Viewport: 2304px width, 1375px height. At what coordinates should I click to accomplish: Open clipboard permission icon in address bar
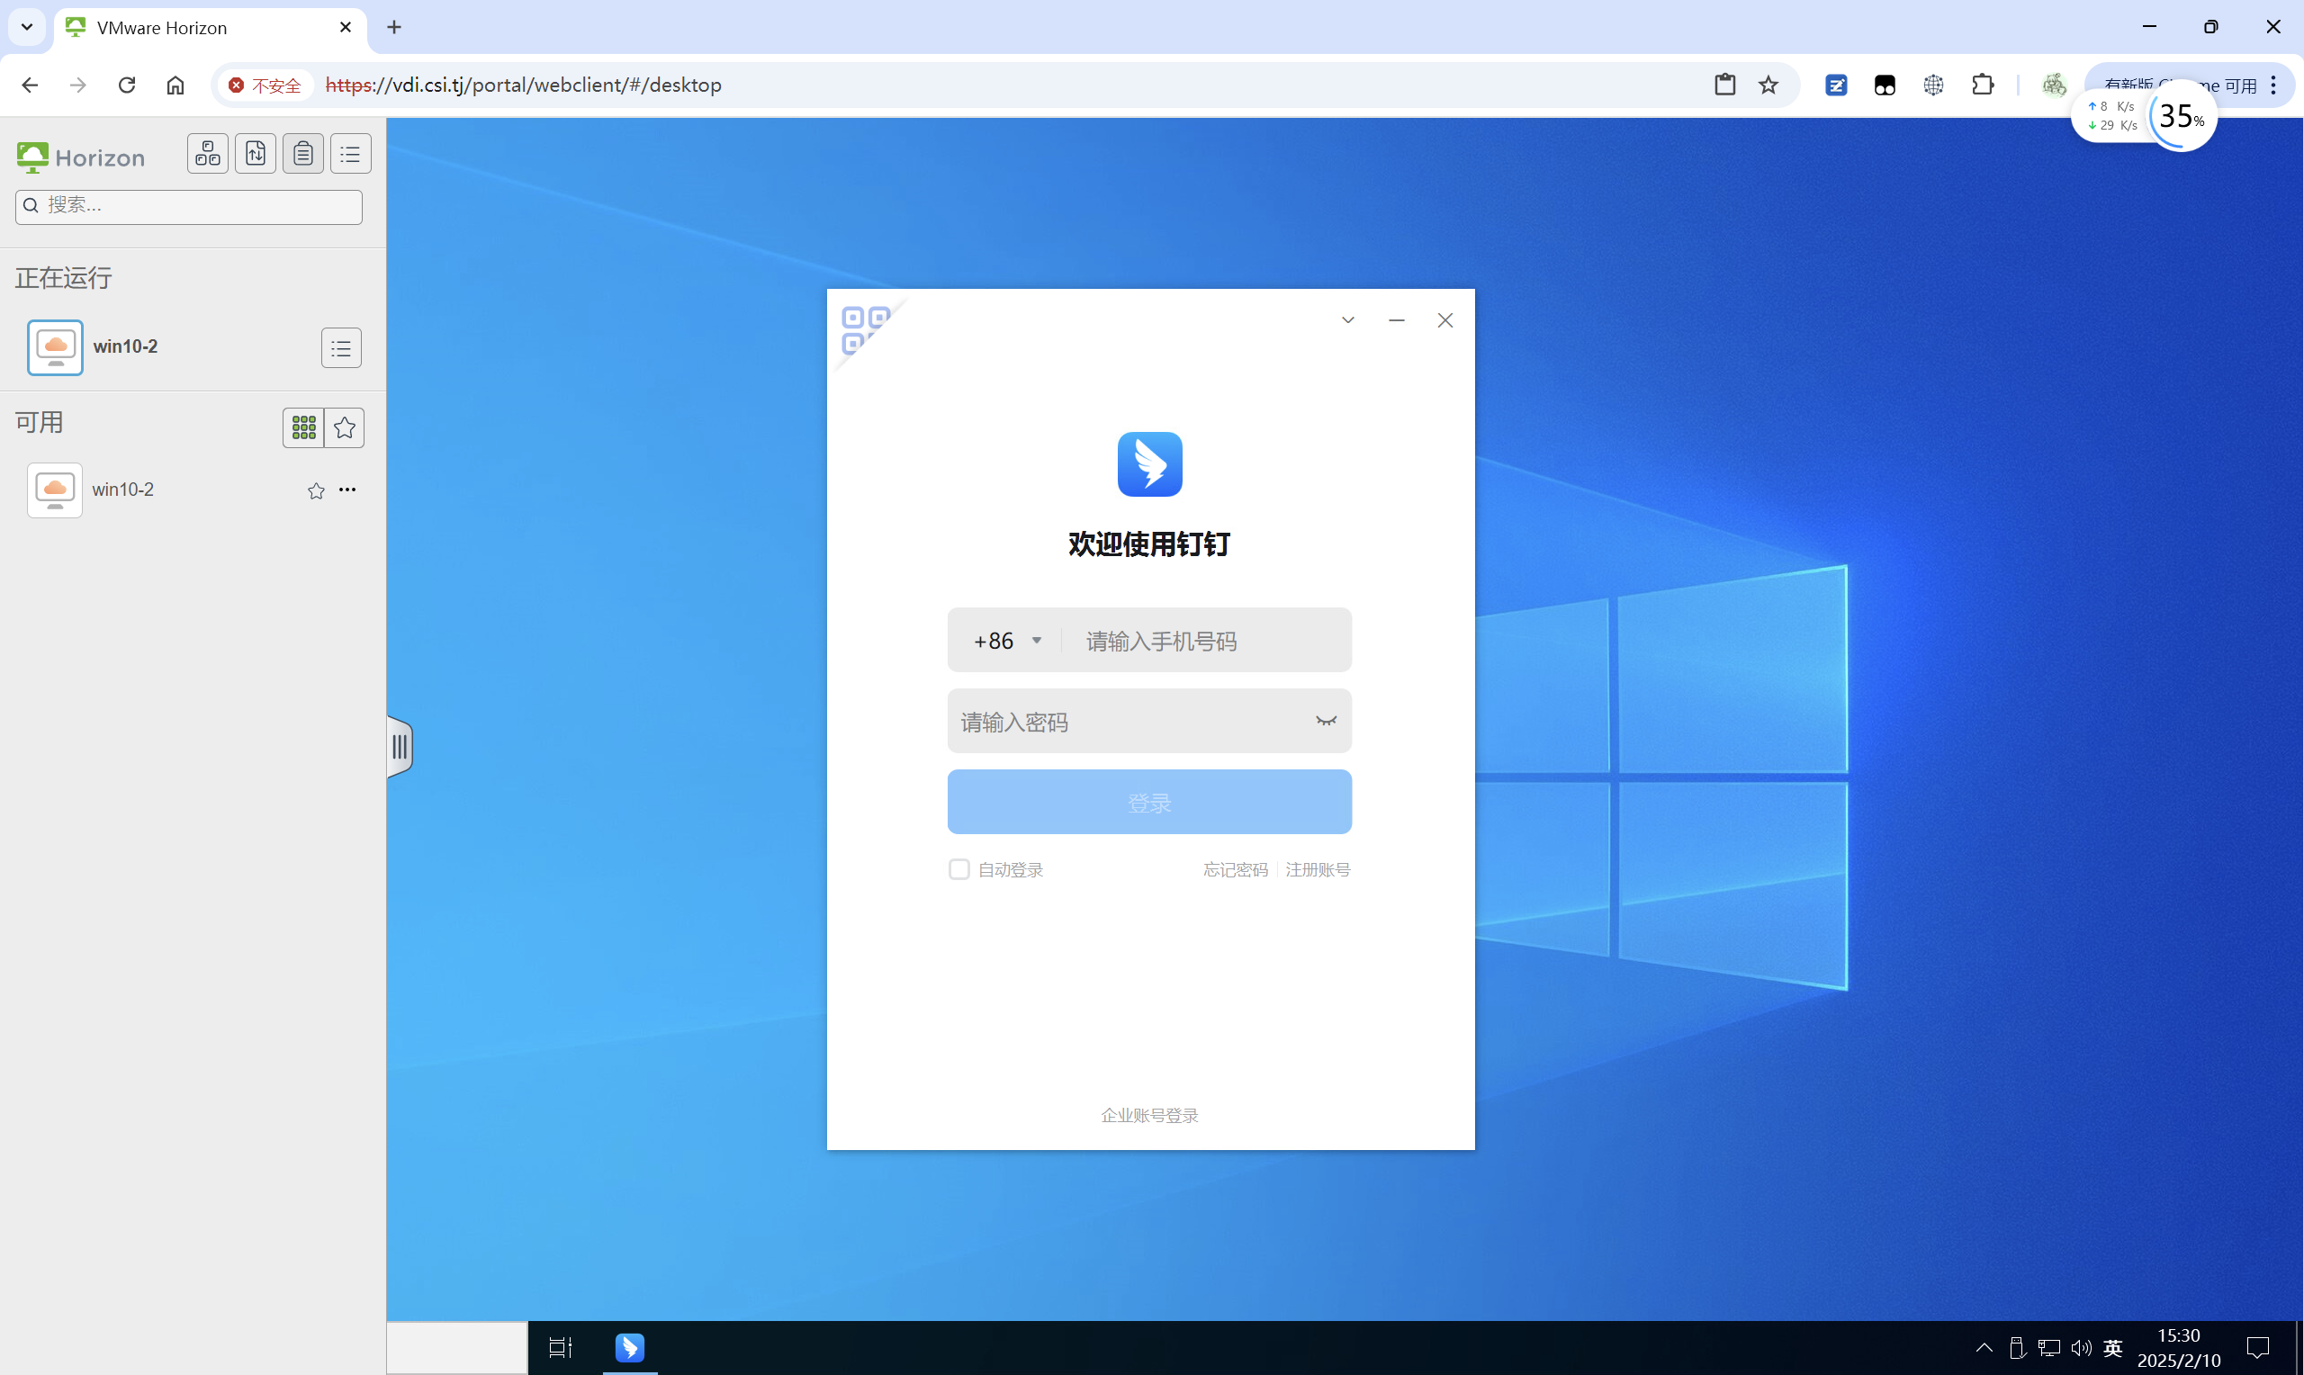point(1724,85)
